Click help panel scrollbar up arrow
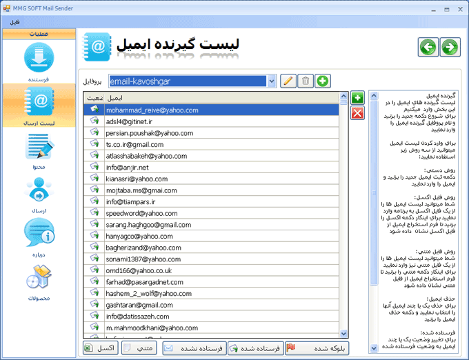The image size is (469, 360). [x=374, y=96]
